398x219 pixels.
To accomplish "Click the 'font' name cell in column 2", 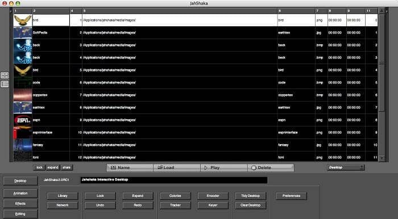I will tap(51, 157).
